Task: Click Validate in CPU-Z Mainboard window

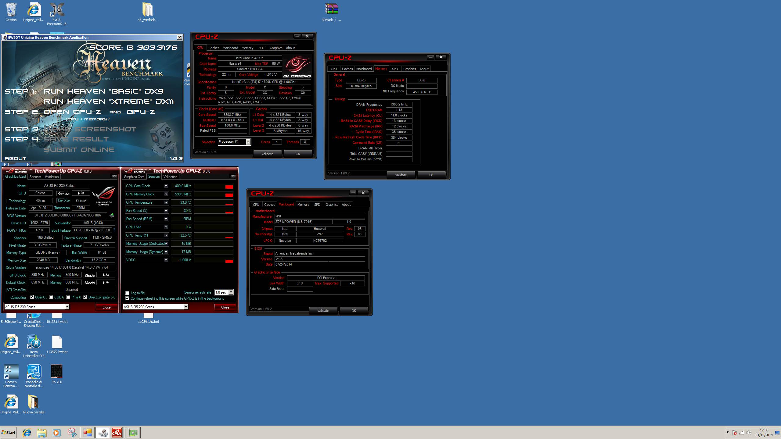Action: pyautogui.click(x=323, y=311)
